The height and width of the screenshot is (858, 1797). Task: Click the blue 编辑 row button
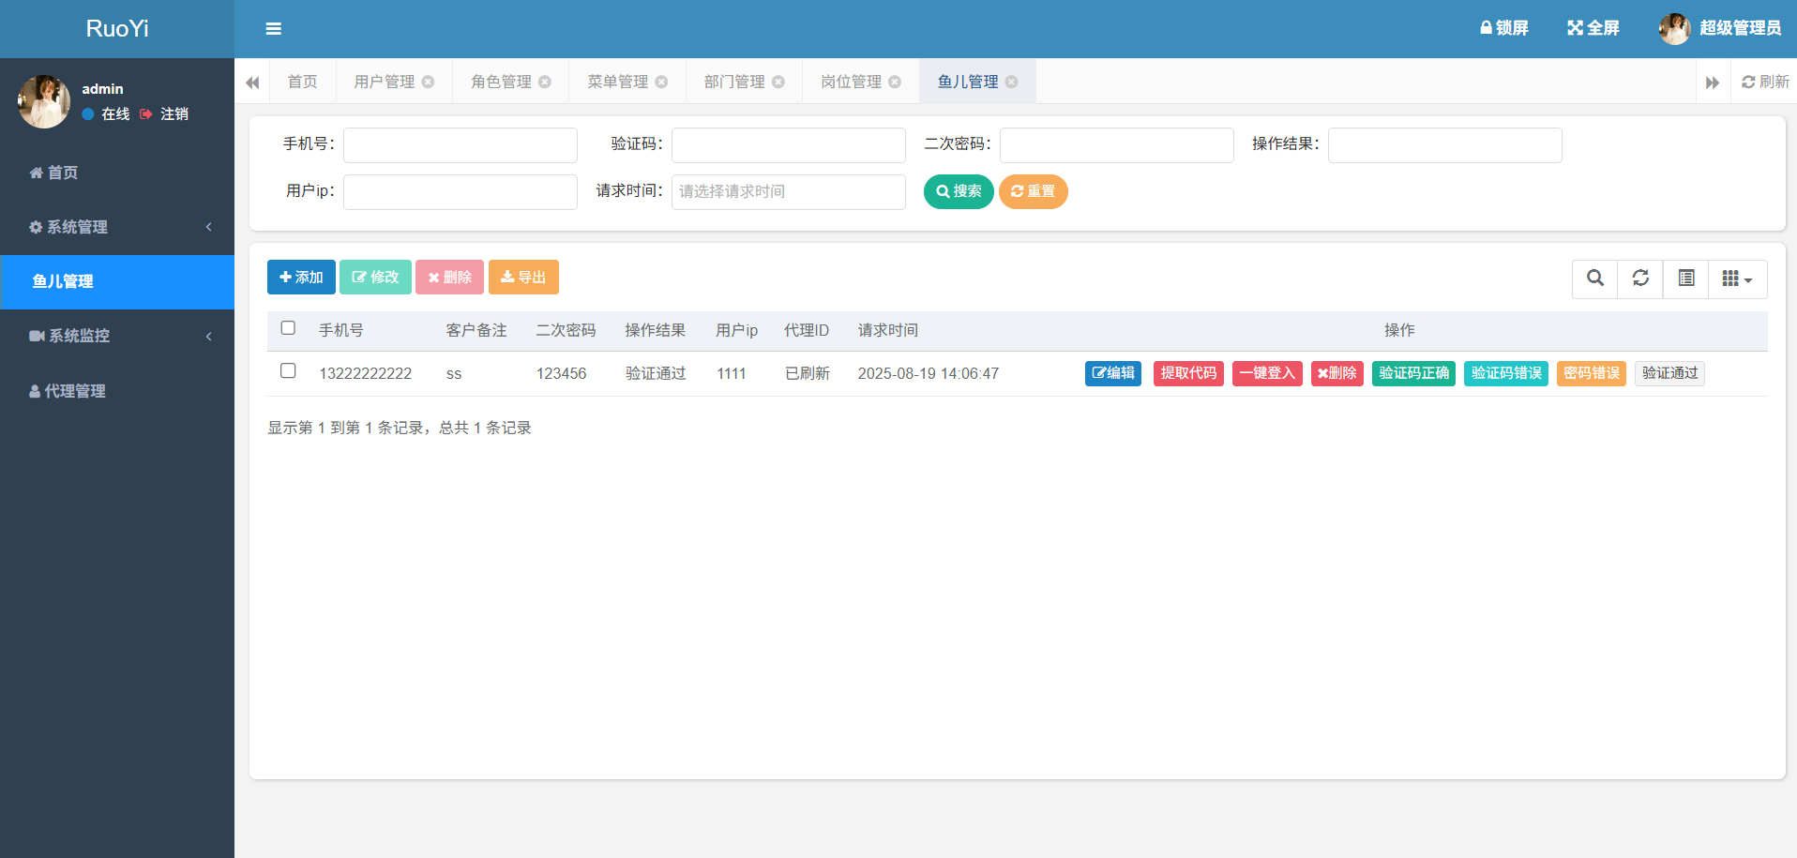coord(1113,373)
